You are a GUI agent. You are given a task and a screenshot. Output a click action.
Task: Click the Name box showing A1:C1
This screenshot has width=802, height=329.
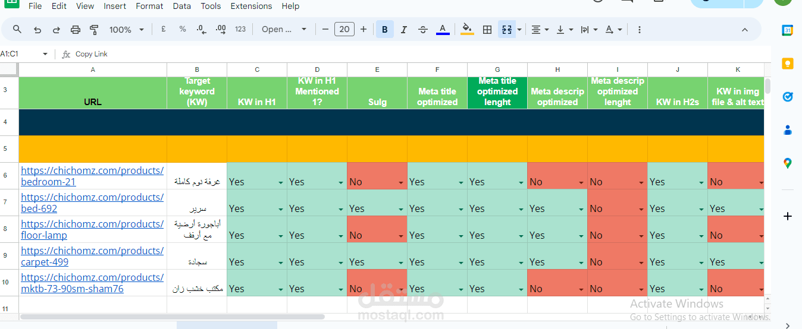point(19,54)
